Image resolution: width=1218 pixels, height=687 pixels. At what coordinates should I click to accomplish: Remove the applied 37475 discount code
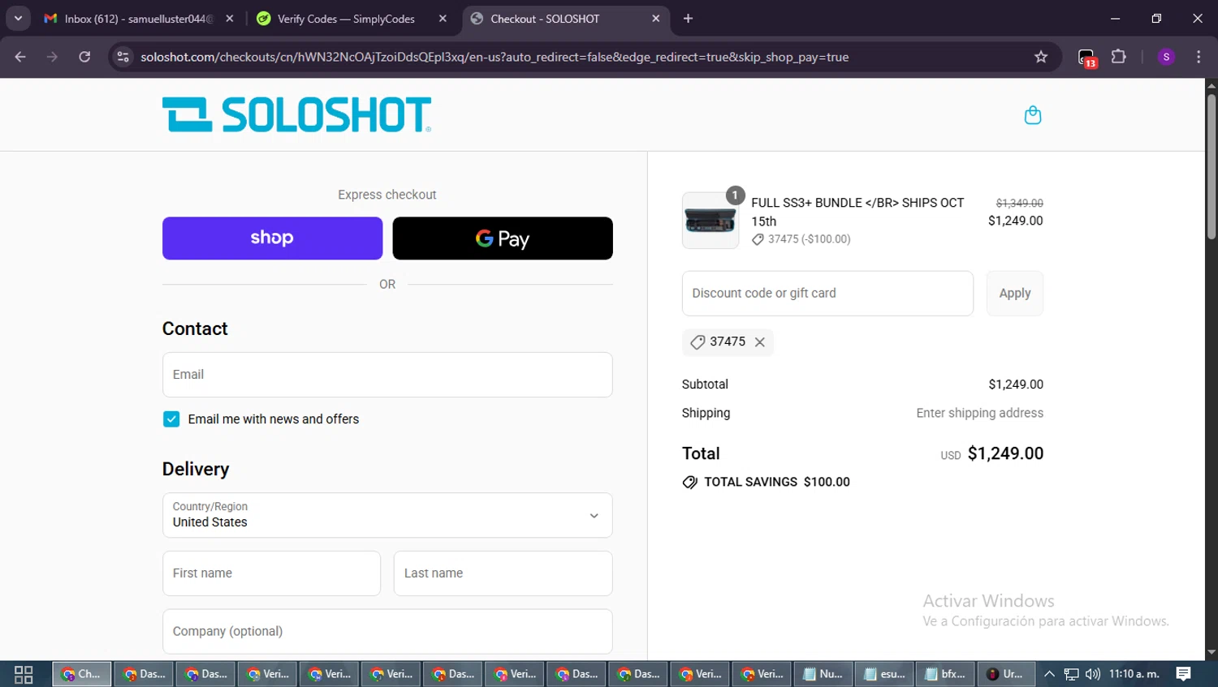[x=760, y=342]
